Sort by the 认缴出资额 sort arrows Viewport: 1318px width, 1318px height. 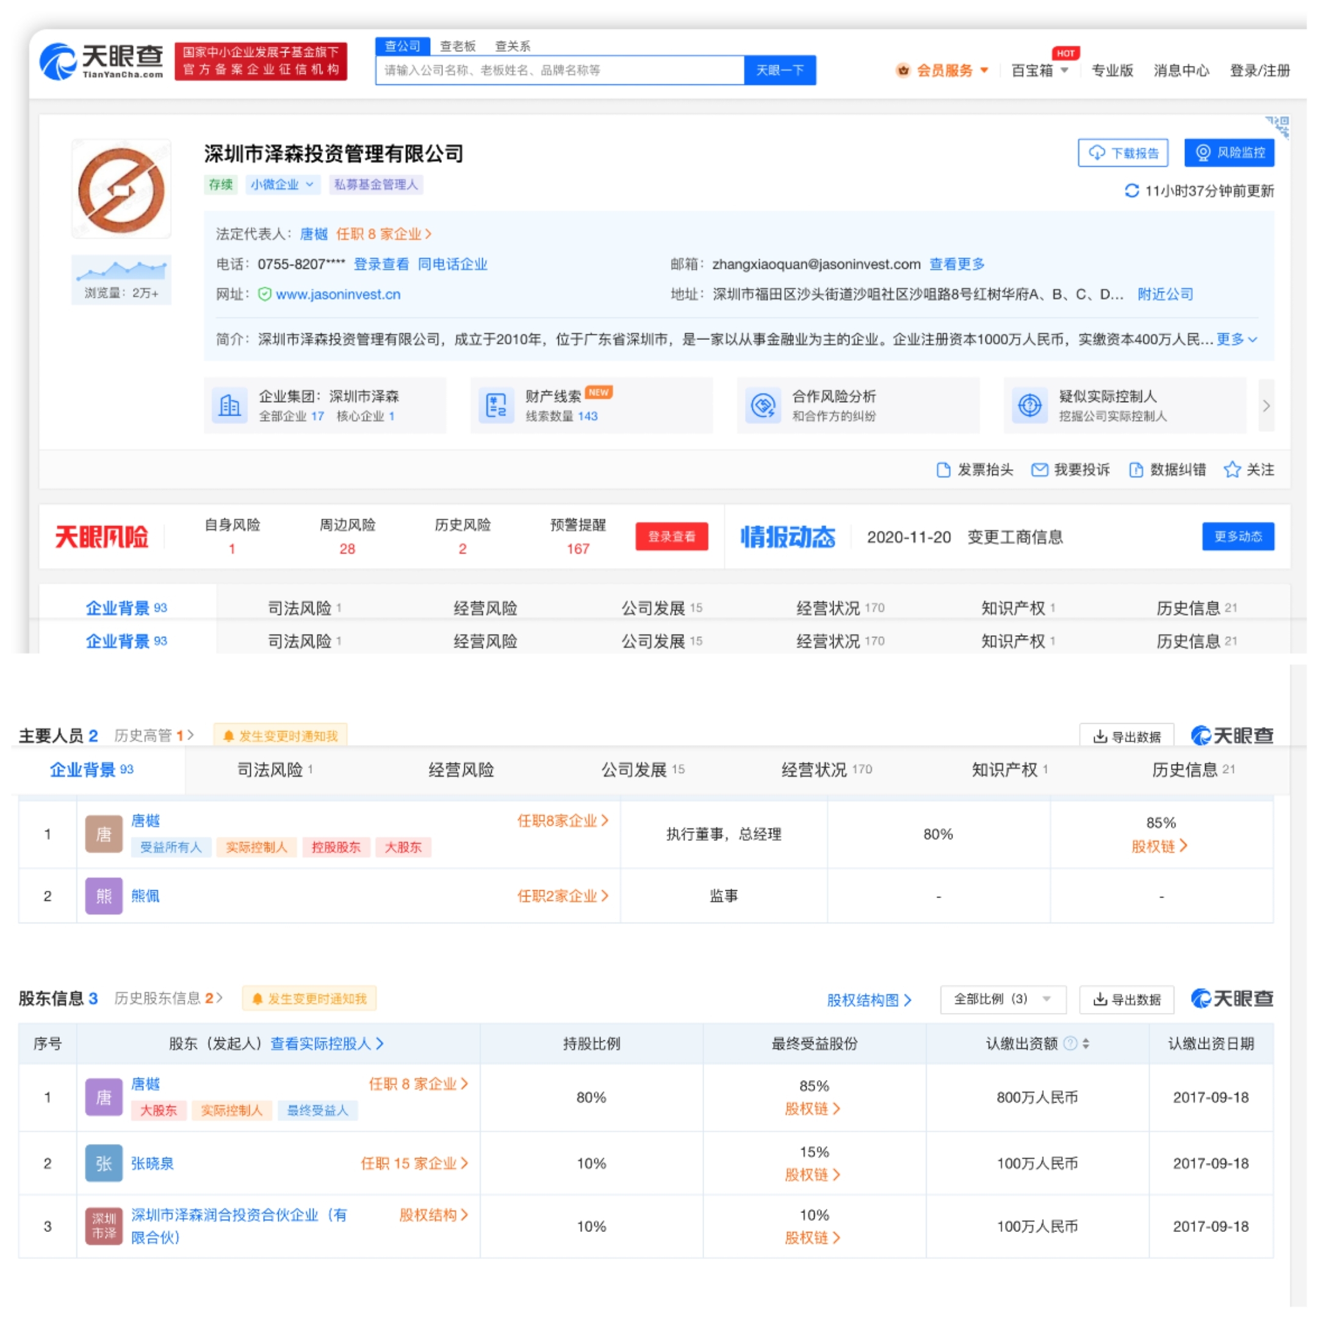click(1086, 1043)
